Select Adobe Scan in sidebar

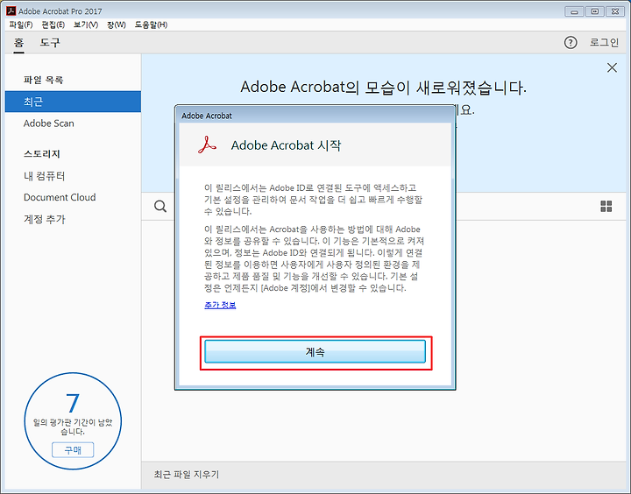coord(49,123)
